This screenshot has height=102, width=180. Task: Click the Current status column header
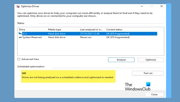pos(131,30)
